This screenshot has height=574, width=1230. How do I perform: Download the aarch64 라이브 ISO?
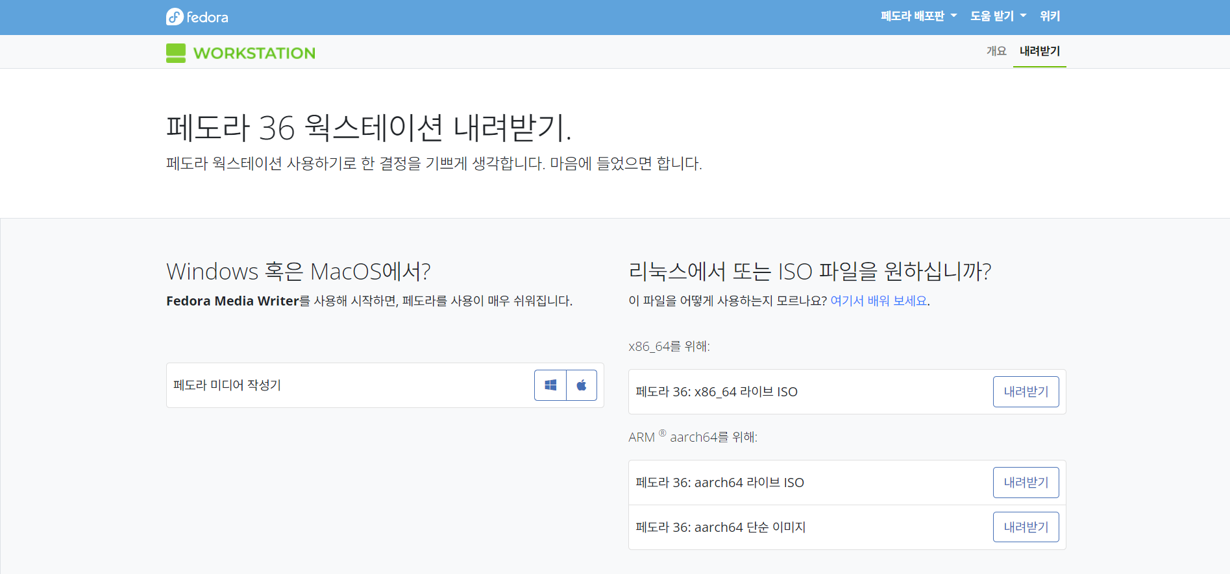(x=1026, y=483)
